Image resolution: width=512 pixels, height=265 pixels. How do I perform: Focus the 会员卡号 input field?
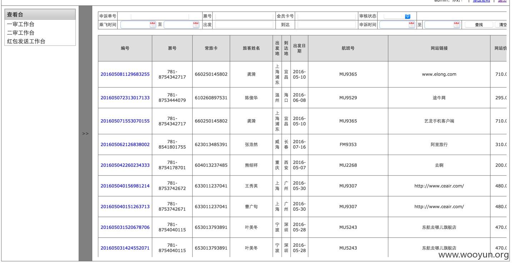[x=327, y=16]
